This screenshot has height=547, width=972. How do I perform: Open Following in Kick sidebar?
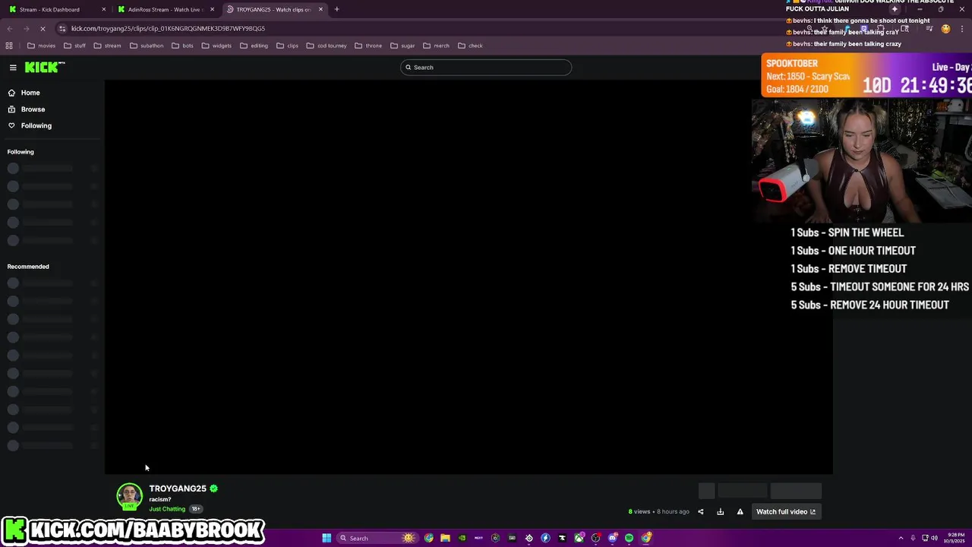tap(36, 125)
